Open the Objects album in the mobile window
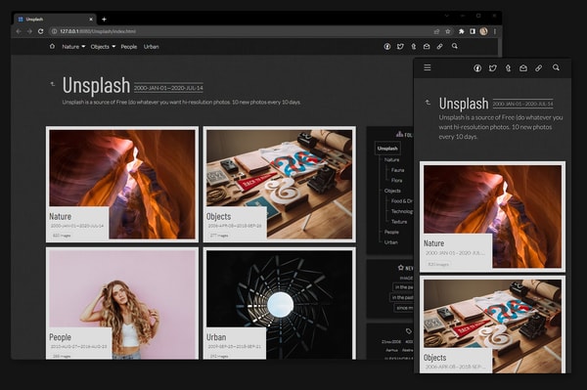This screenshot has height=390, width=587. tap(493, 325)
